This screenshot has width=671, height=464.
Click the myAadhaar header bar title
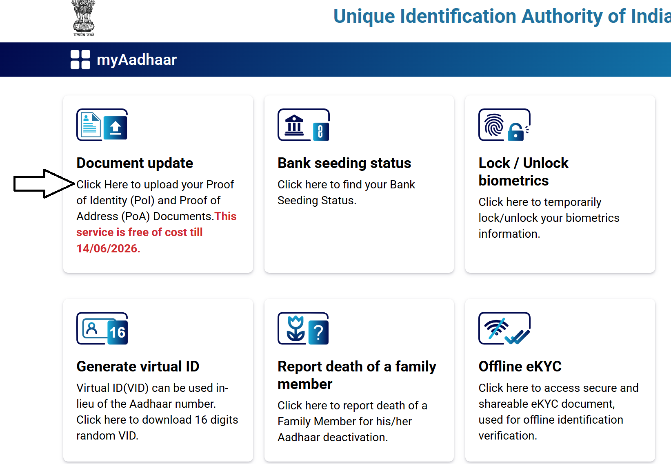(136, 60)
